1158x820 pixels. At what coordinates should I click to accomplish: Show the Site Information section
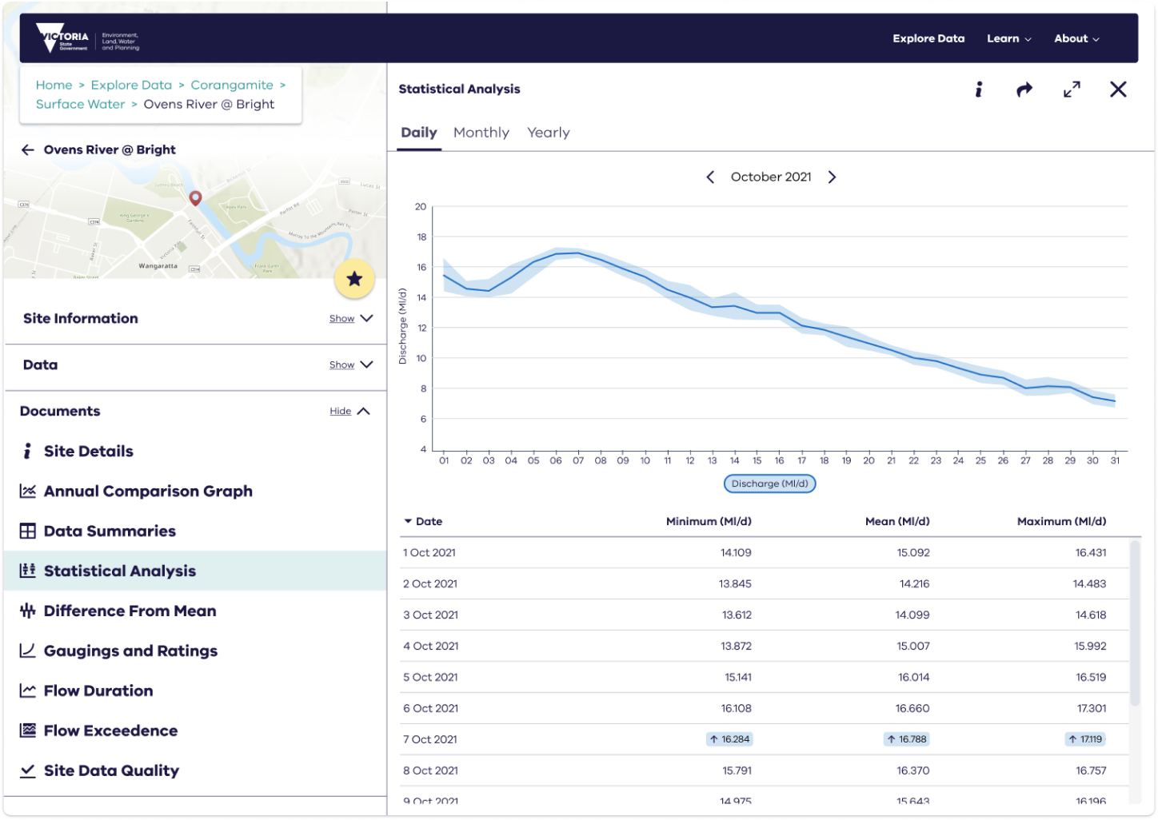(350, 318)
